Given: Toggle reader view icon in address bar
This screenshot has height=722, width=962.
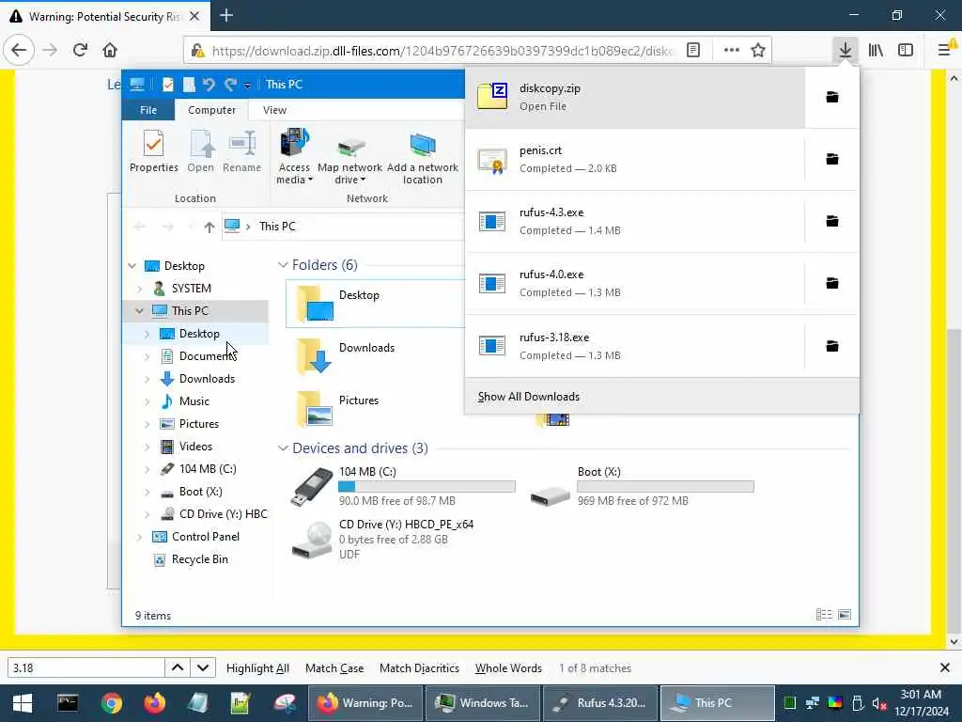Looking at the screenshot, I should [693, 50].
